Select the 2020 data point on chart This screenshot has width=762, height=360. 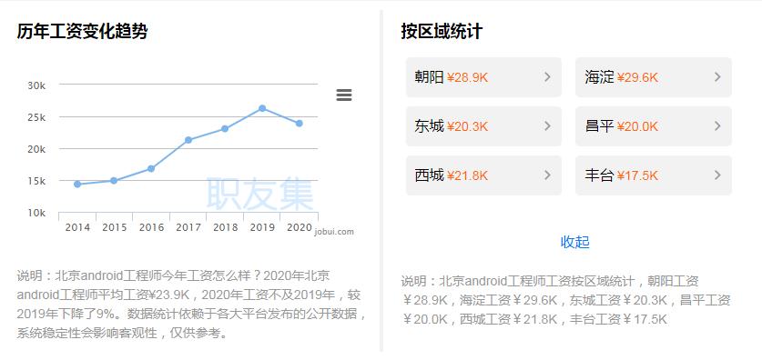300,124
